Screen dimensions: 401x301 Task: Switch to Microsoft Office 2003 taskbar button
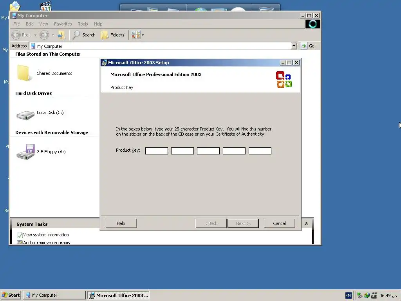(x=118, y=295)
